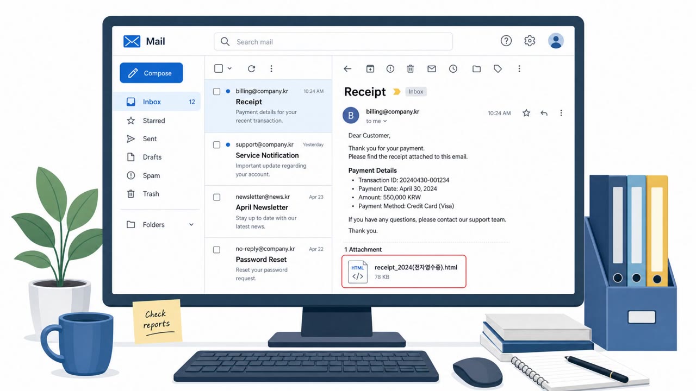This screenshot has width=696, height=391.
Task: Click the billing@company.kr sender name in message
Action: pyautogui.click(x=393, y=111)
